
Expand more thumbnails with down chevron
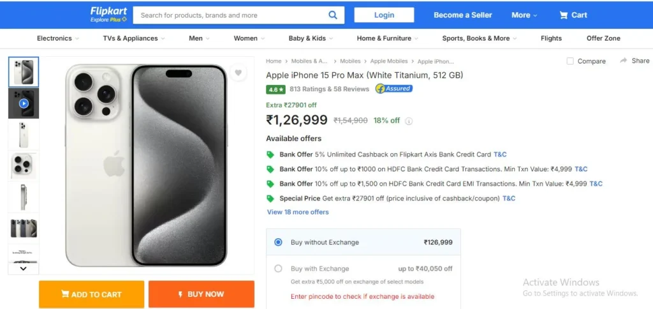(24, 269)
